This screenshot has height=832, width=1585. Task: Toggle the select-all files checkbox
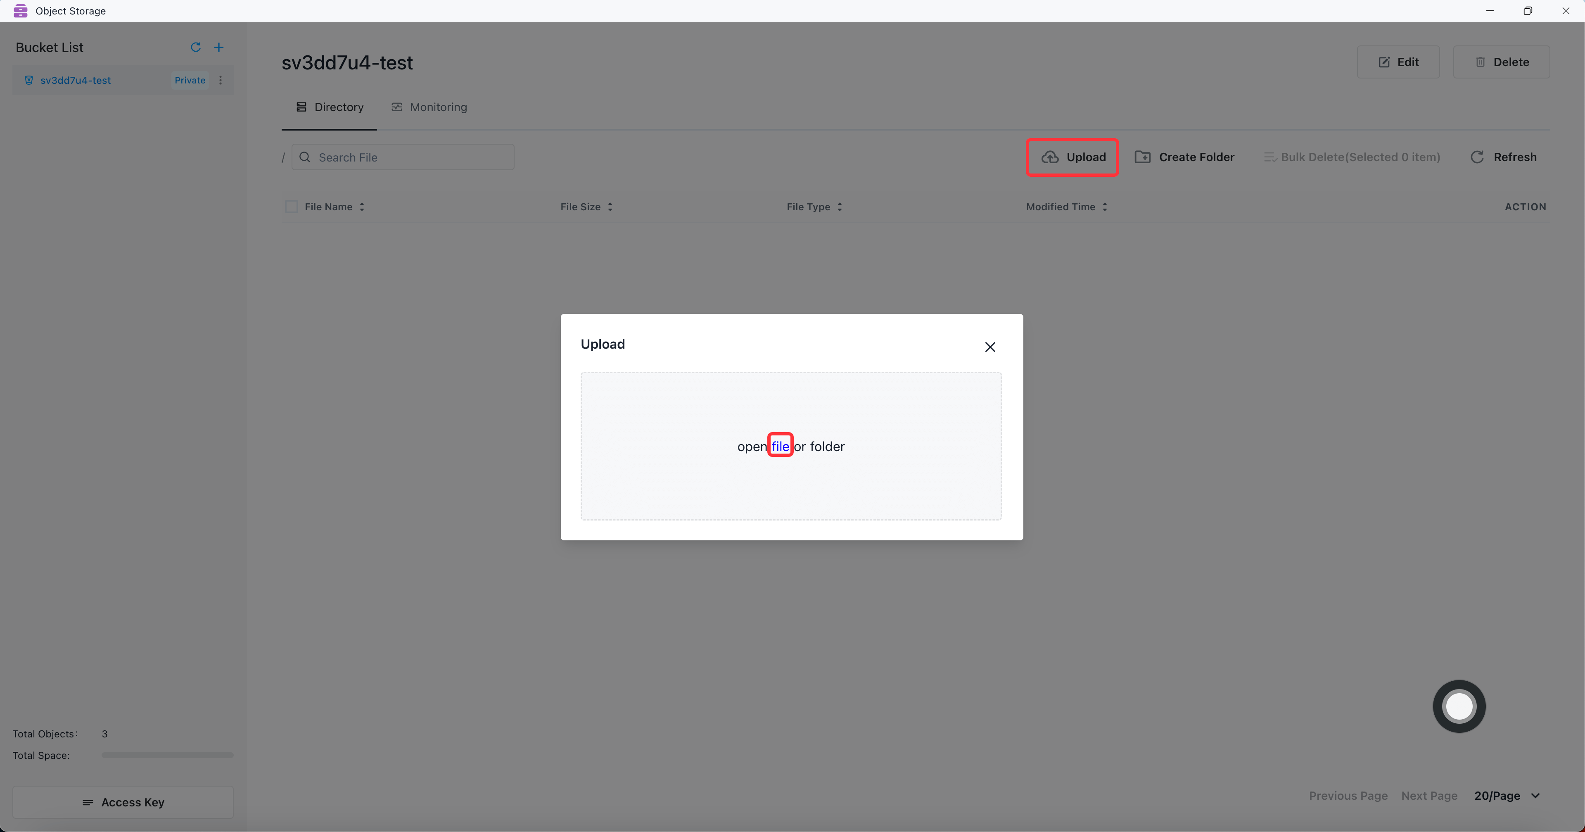click(x=292, y=207)
